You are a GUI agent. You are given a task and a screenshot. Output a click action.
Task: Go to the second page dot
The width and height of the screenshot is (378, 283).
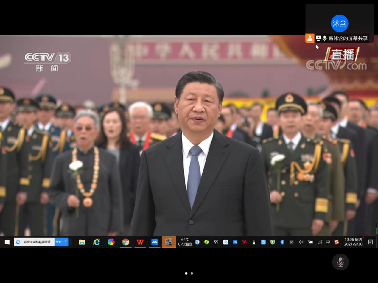point(192,273)
